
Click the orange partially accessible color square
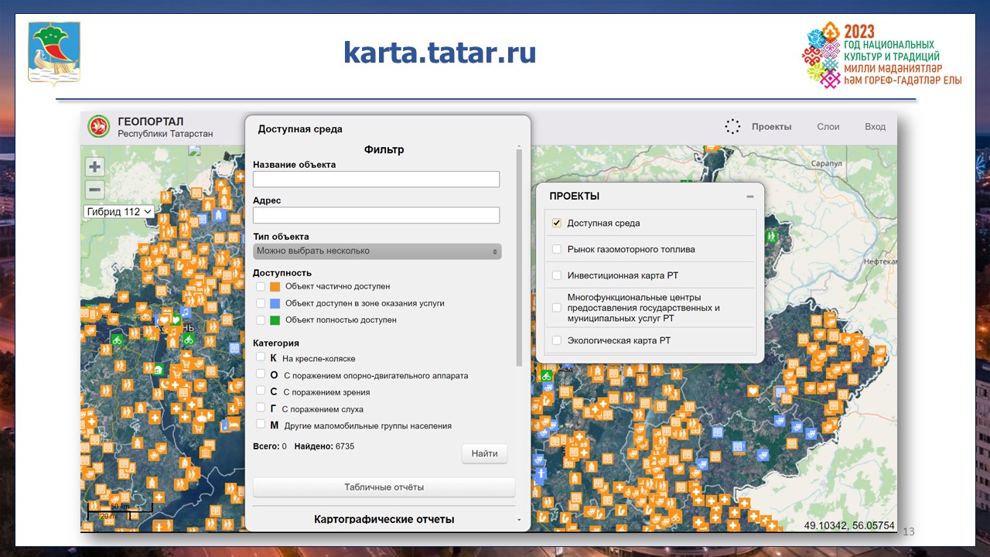275,287
